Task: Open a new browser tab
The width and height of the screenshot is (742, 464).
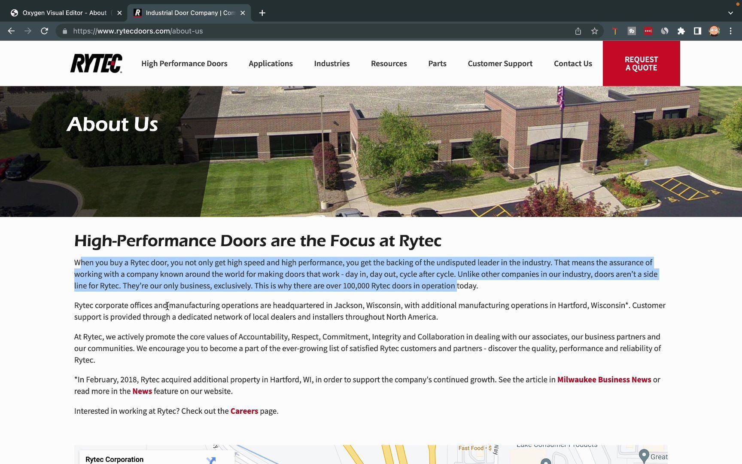Action: point(262,13)
